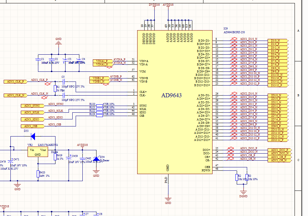The image size is (308, 216).
Task: Click the AVINB_N net label
Action: pos(116,80)
